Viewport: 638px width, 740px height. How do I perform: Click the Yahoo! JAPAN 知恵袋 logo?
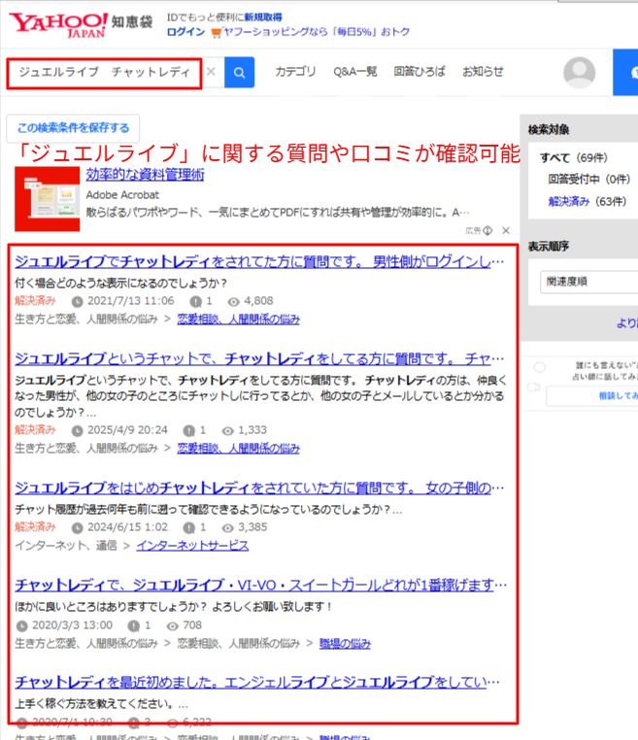point(81,24)
